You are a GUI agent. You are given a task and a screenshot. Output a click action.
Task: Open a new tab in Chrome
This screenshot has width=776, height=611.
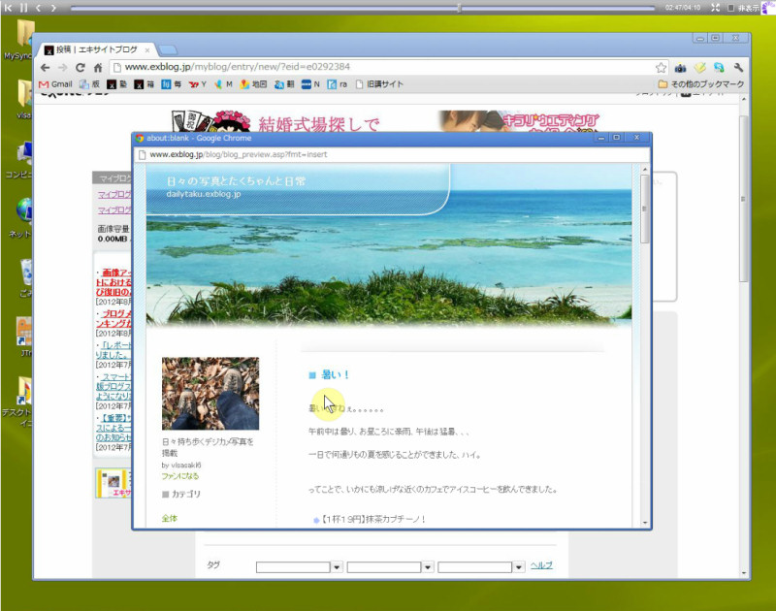coord(168,49)
